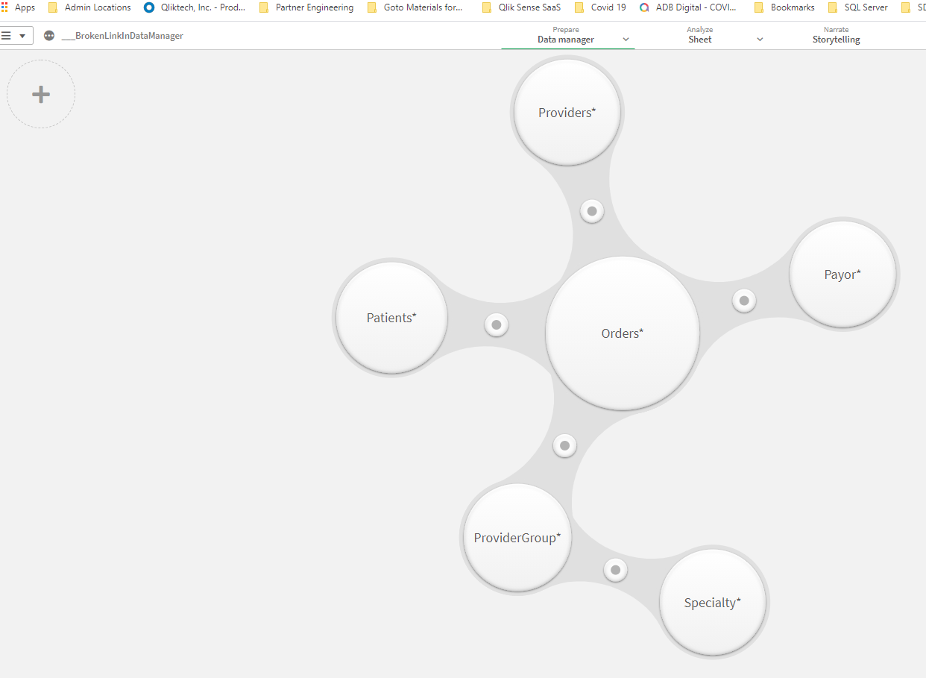Select the Orders* table bubble
The width and height of the screenshot is (926, 678).
623,333
